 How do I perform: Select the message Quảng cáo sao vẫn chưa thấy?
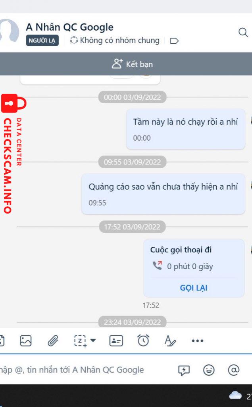point(164,194)
